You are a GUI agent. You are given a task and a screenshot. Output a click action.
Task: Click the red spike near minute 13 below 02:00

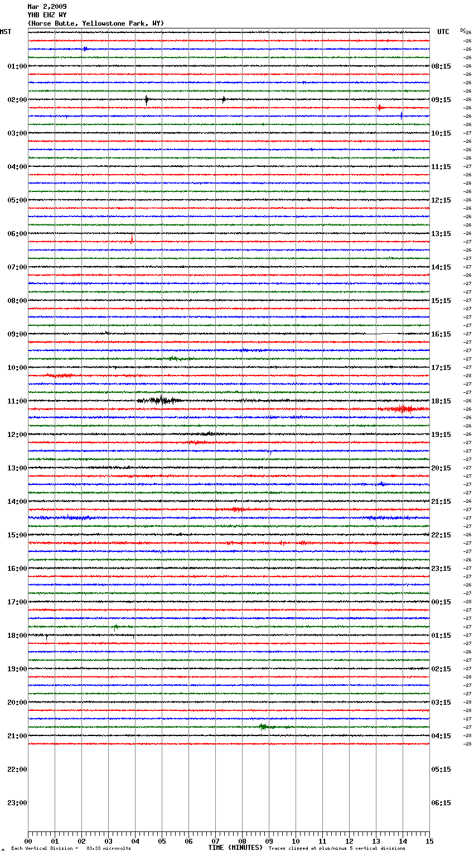[379, 108]
